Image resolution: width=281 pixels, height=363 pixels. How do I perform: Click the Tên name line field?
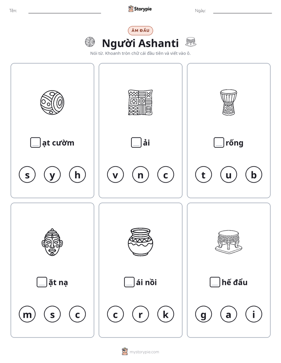tap(65, 11)
